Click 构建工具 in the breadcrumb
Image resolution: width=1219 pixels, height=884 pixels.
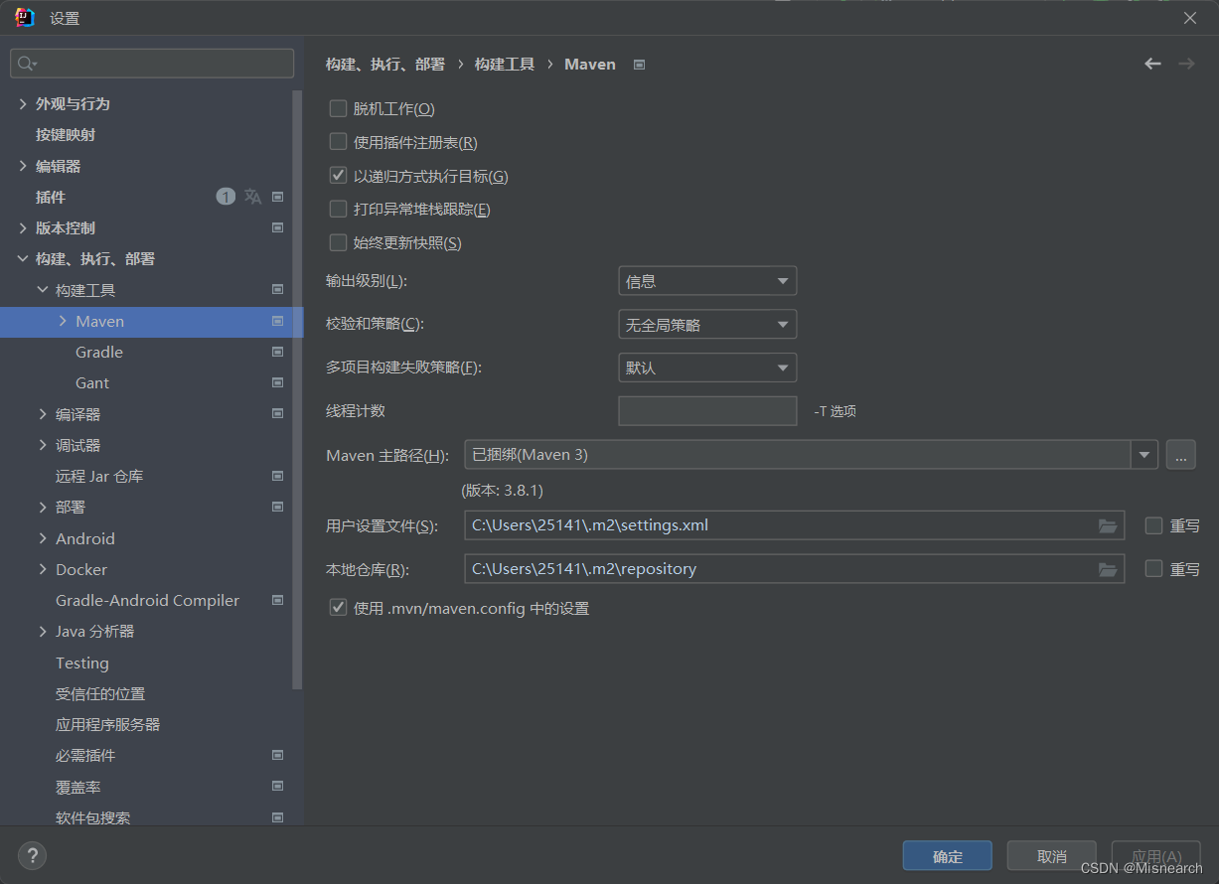pos(505,64)
